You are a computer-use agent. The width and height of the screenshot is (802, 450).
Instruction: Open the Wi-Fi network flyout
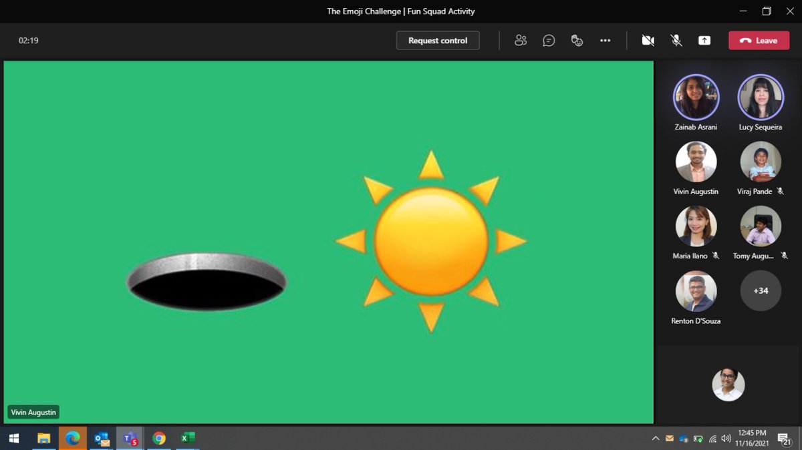[x=712, y=439]
